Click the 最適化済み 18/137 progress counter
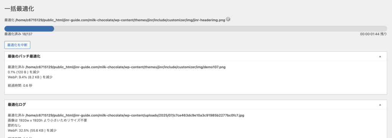 click(x=18, y=34)
